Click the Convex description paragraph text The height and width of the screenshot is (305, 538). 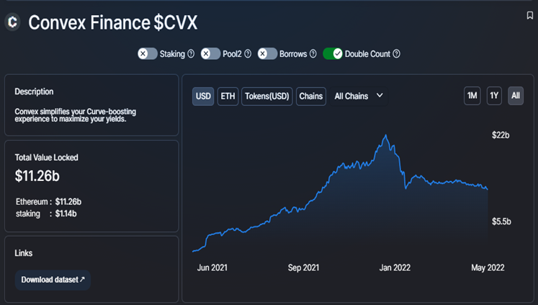(75, 115)
